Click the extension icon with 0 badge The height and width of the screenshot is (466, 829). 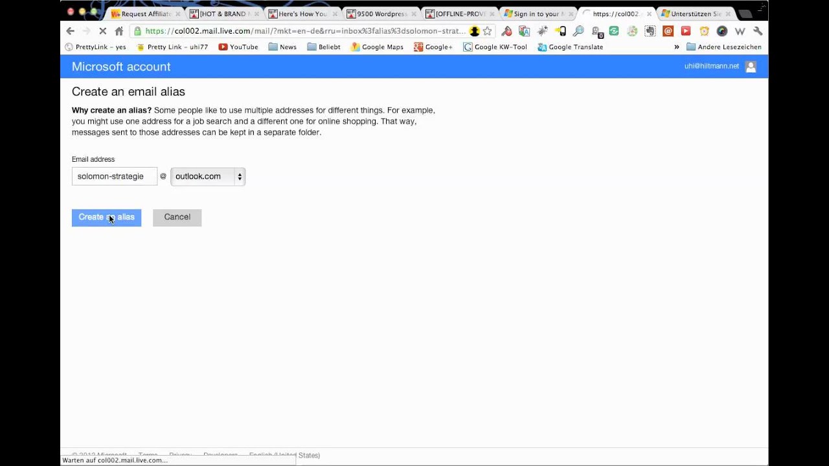tap(596, 32)
